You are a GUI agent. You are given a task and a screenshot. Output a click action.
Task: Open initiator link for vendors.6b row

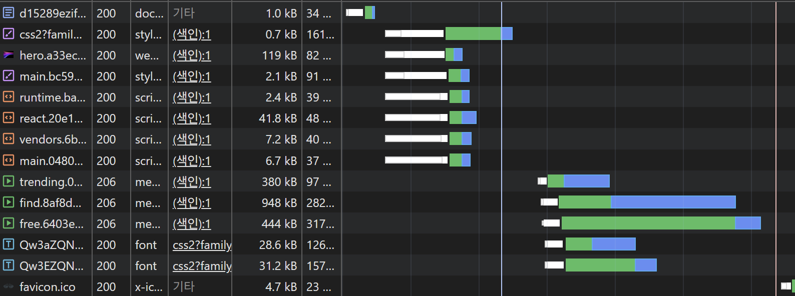pos(192,139)
